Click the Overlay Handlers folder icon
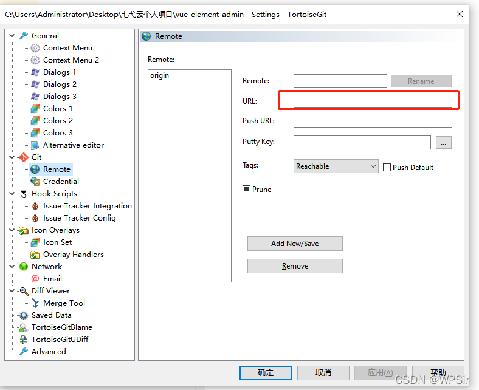This screenshot has height=390, width=479. pyautogui.click(x=35, y=255)
